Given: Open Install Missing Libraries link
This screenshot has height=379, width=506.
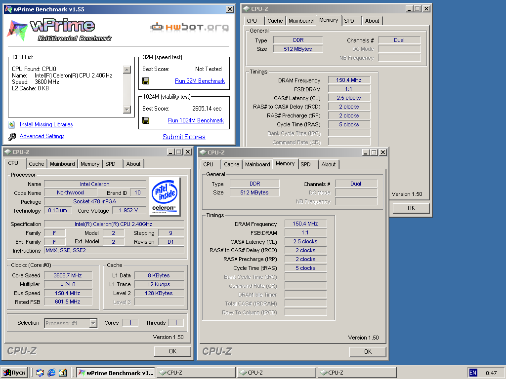Looking at the screenshot, I should click(46, 124).
